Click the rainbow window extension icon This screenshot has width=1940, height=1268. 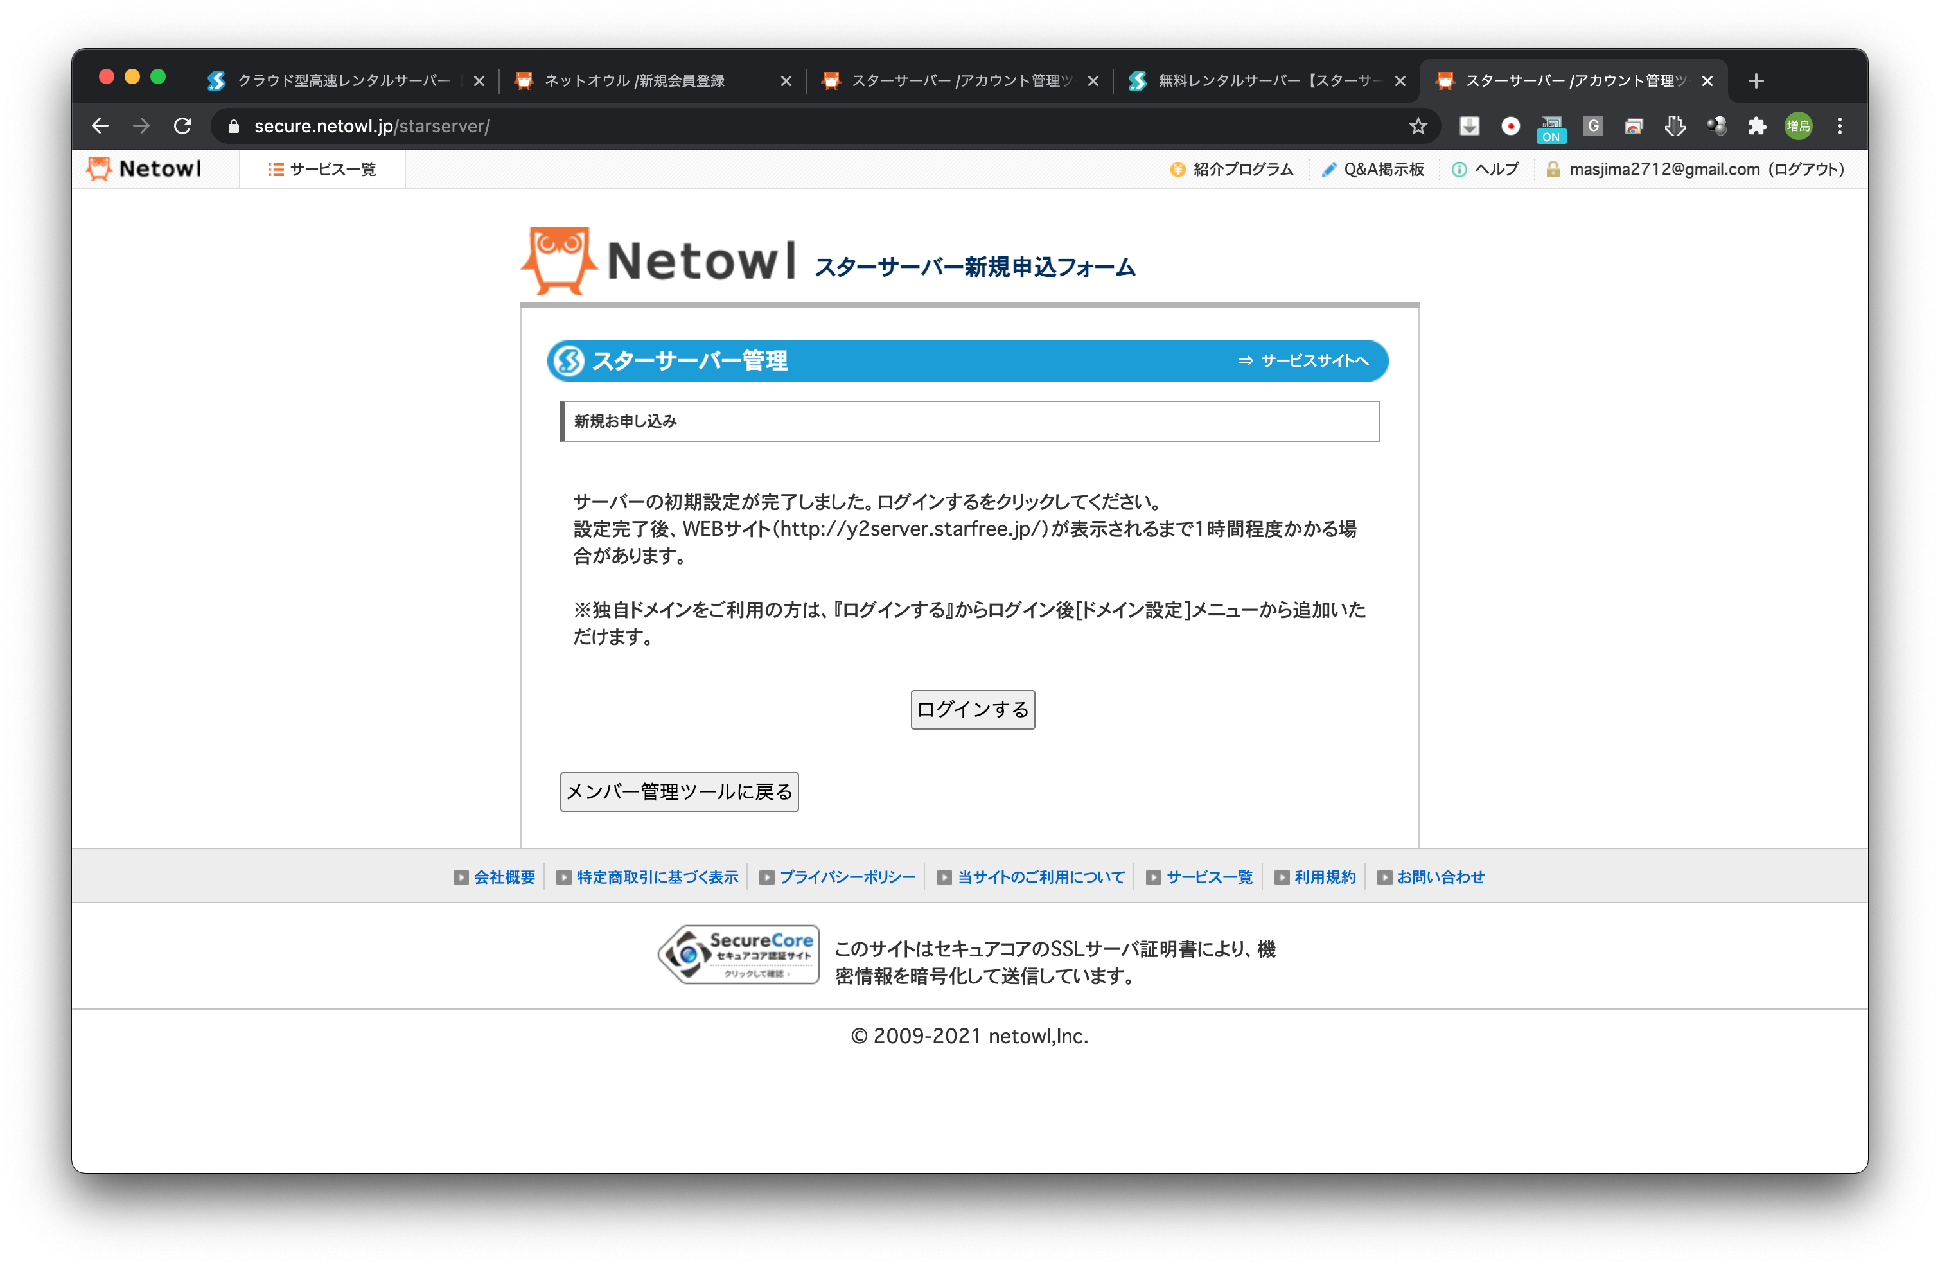coord(1634,125)
